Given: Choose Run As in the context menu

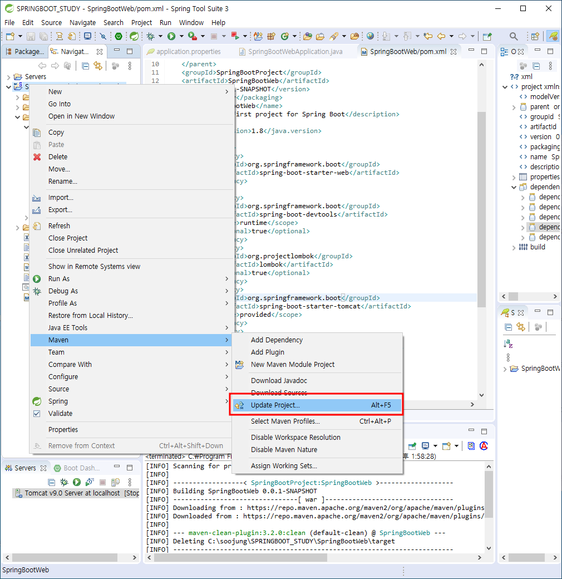Looking at the screenshot, I should click(x=131, y=279).
